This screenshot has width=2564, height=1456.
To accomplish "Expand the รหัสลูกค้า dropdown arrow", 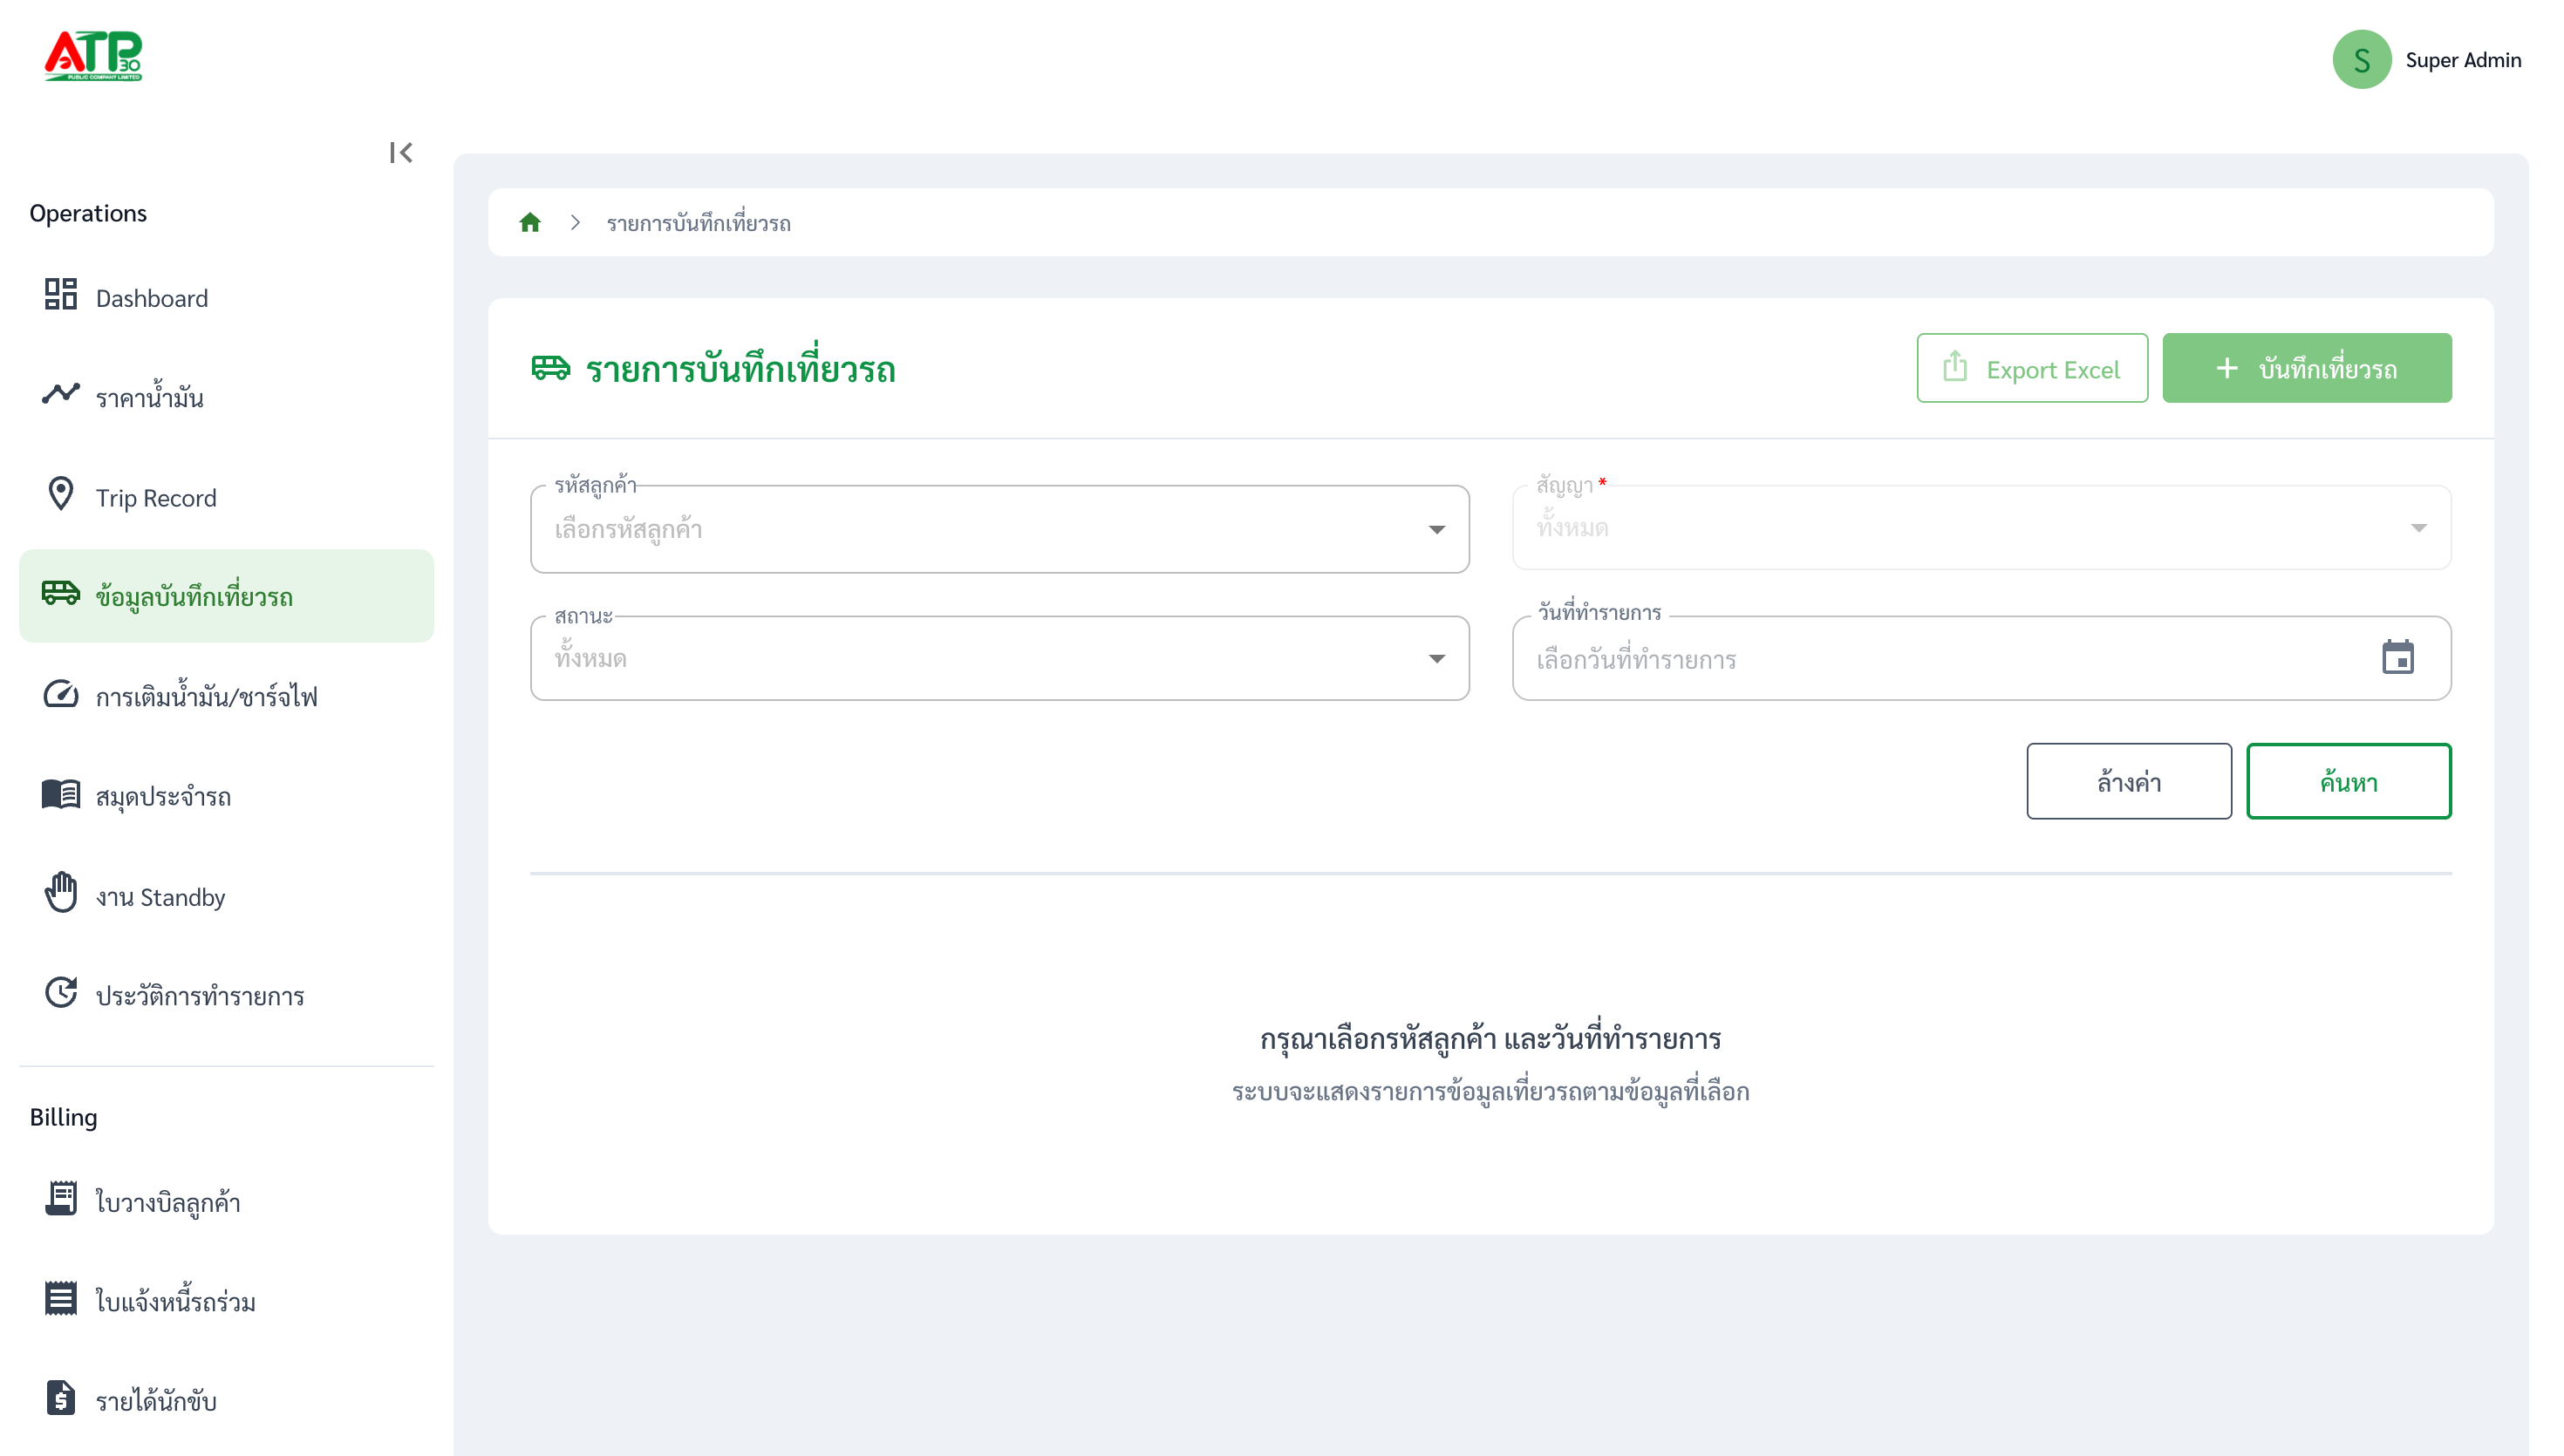I will coord(1436,529).
